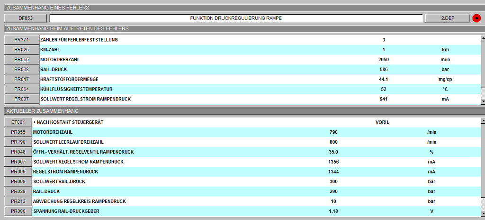Click PR007 Sollwert Regelstrom in upper list
This screenshot has width=485, height=220.
click(21, 99)
